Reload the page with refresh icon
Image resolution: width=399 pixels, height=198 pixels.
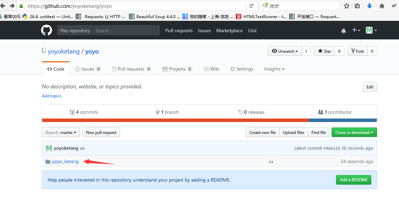pos(252,6)
